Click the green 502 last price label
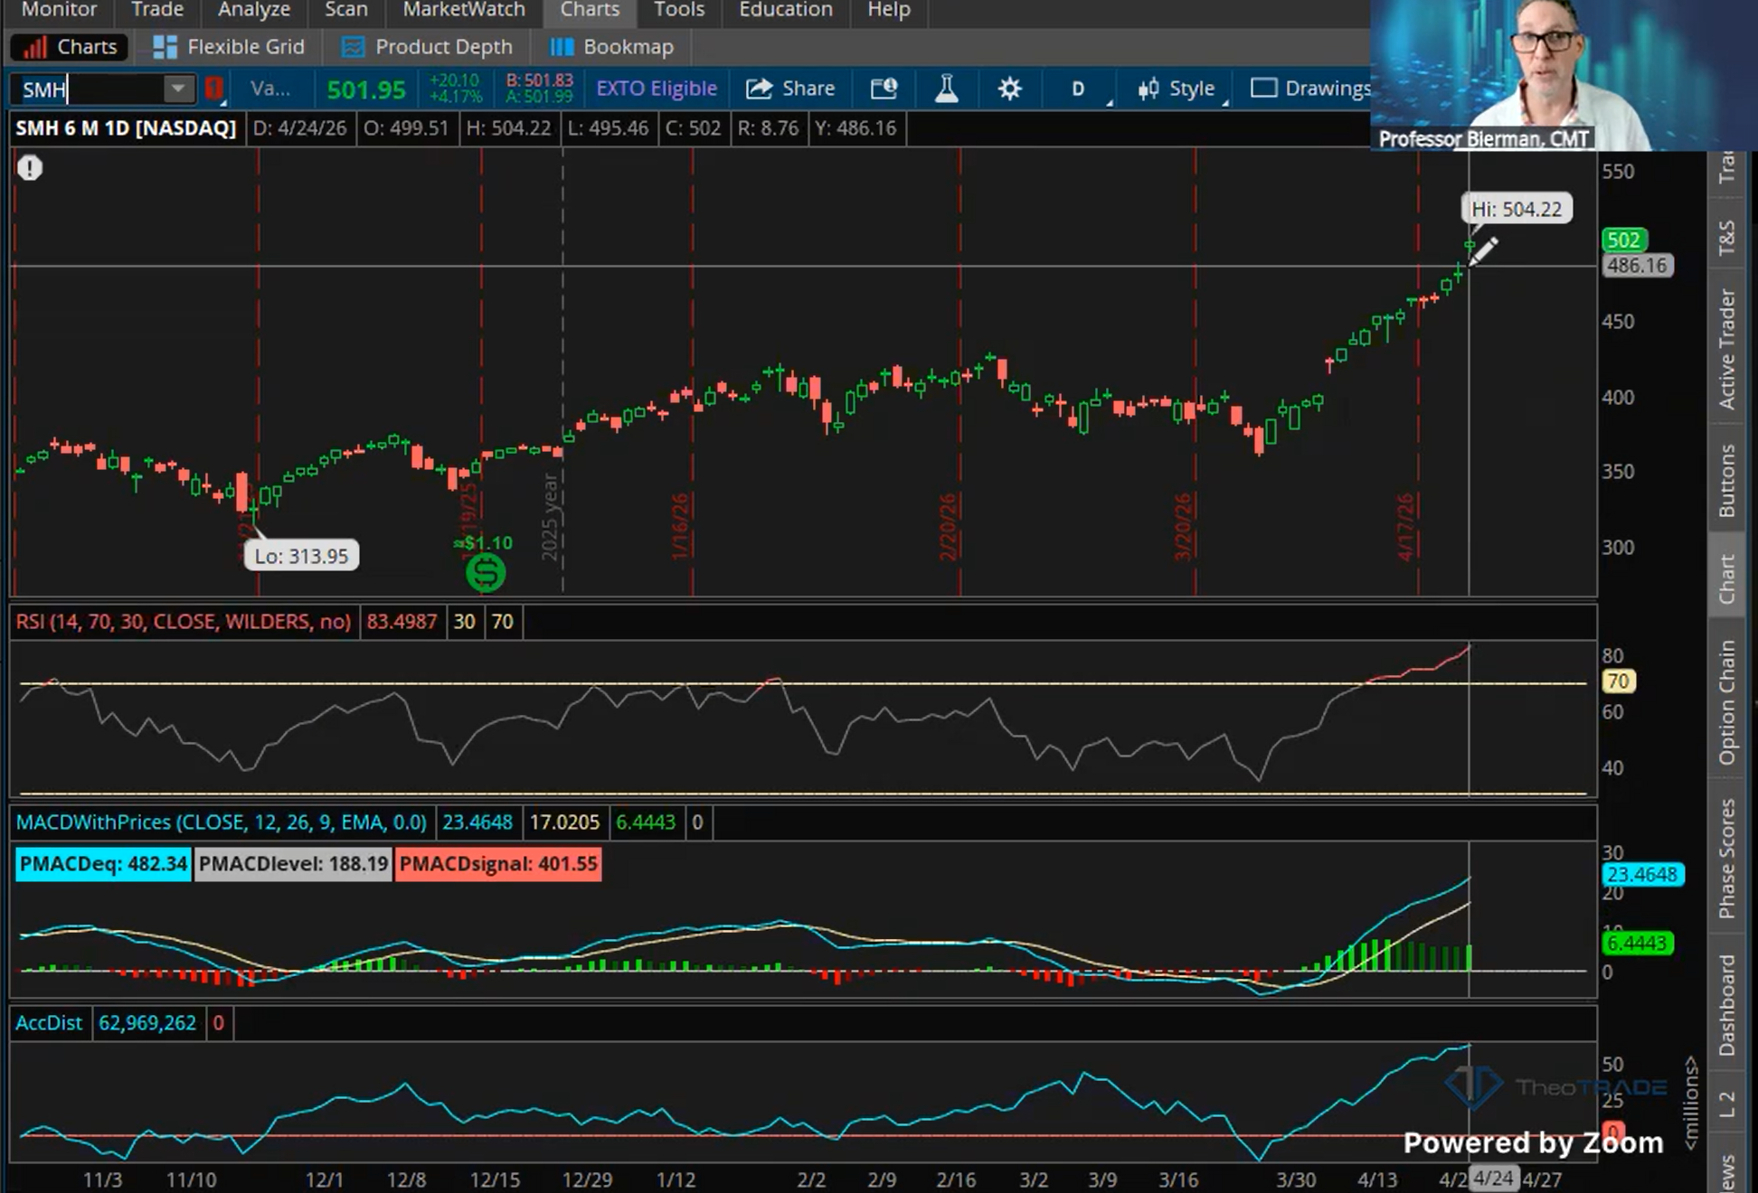Viewport: 1758px width, 1193px height. click(1624, 240)
